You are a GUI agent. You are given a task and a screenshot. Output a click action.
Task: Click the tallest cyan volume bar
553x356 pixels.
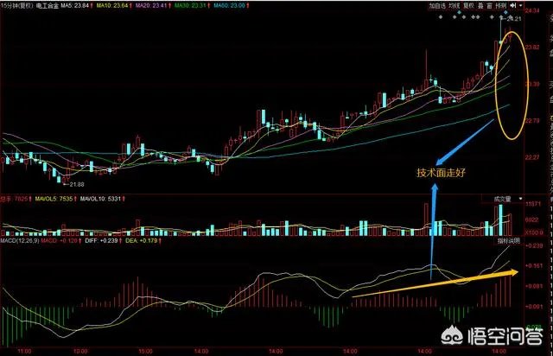coord(500,219)
